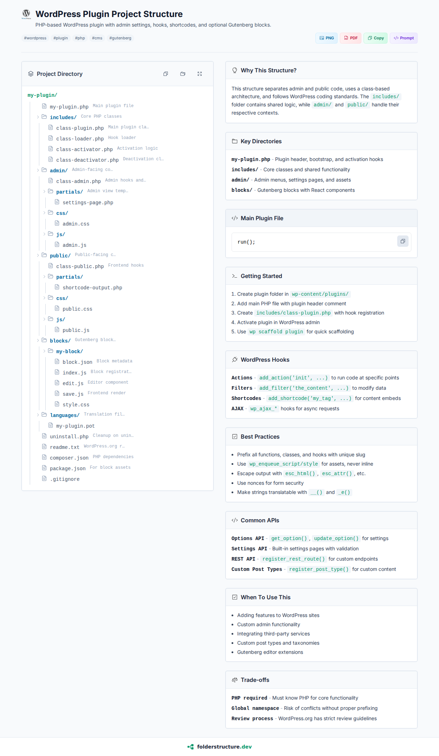The height and width of the screenshot is (756, 439).
Task: Export the structure as PDF
Action: coord(350,38)
